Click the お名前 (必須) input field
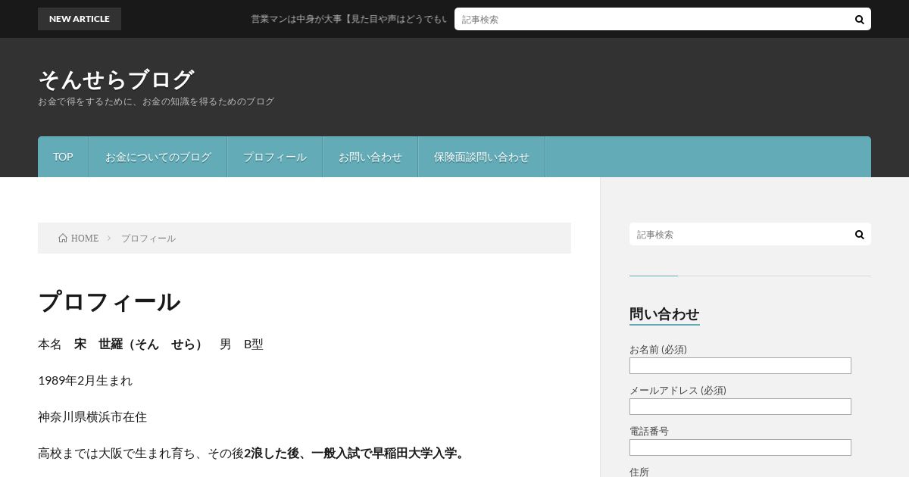This screenshot has width=909, height=477. (740, 366)
